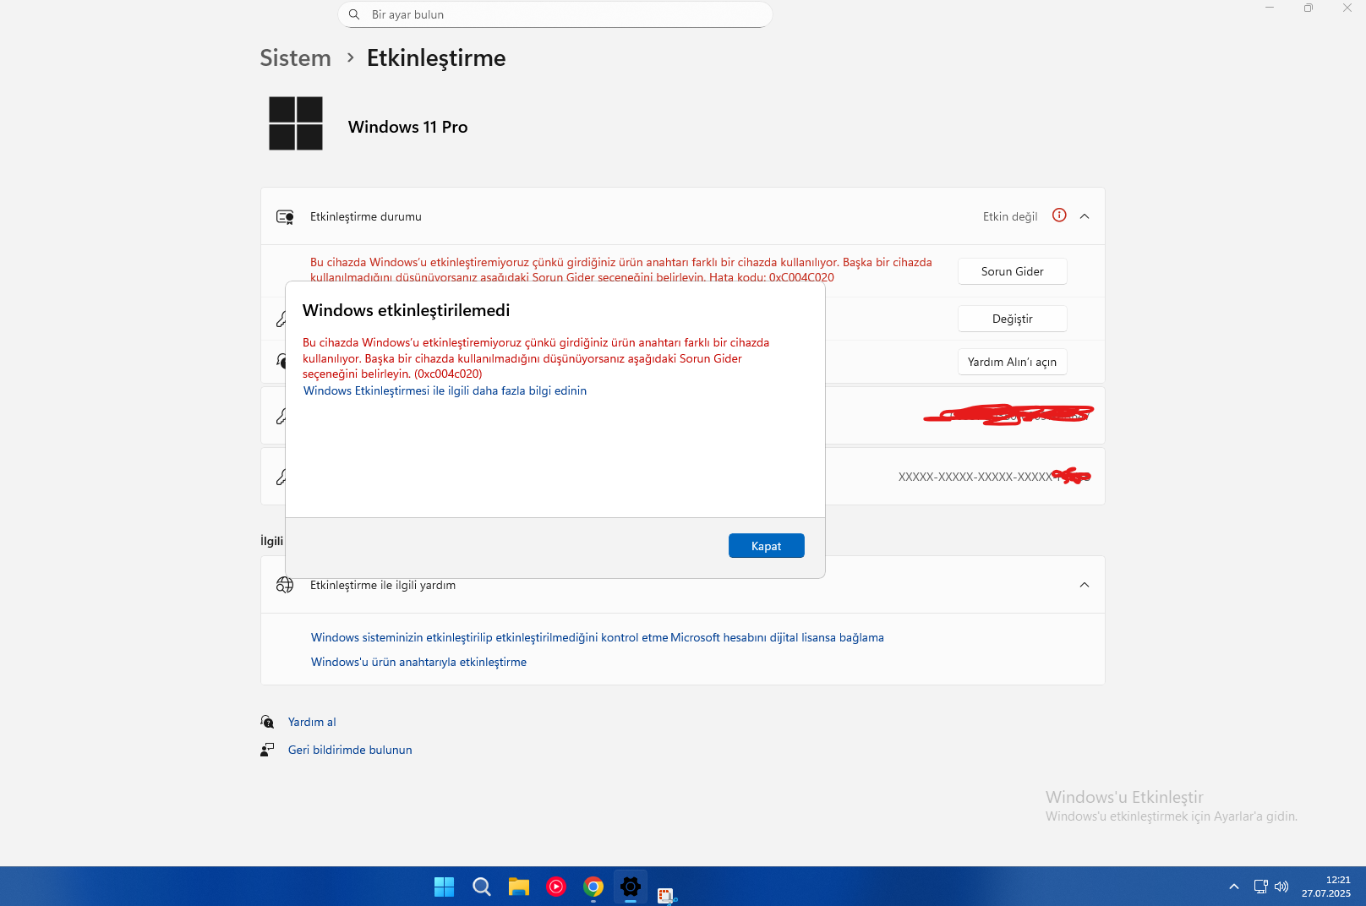Click the "Etkinleştirme durumu" label
Screen dimensions: 1366x906
tap(365, 216)
